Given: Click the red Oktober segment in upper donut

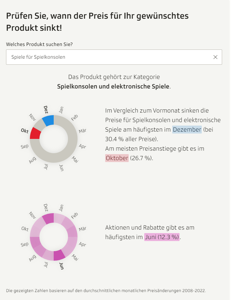Looking at the screenshot, I should pos(35,134).
